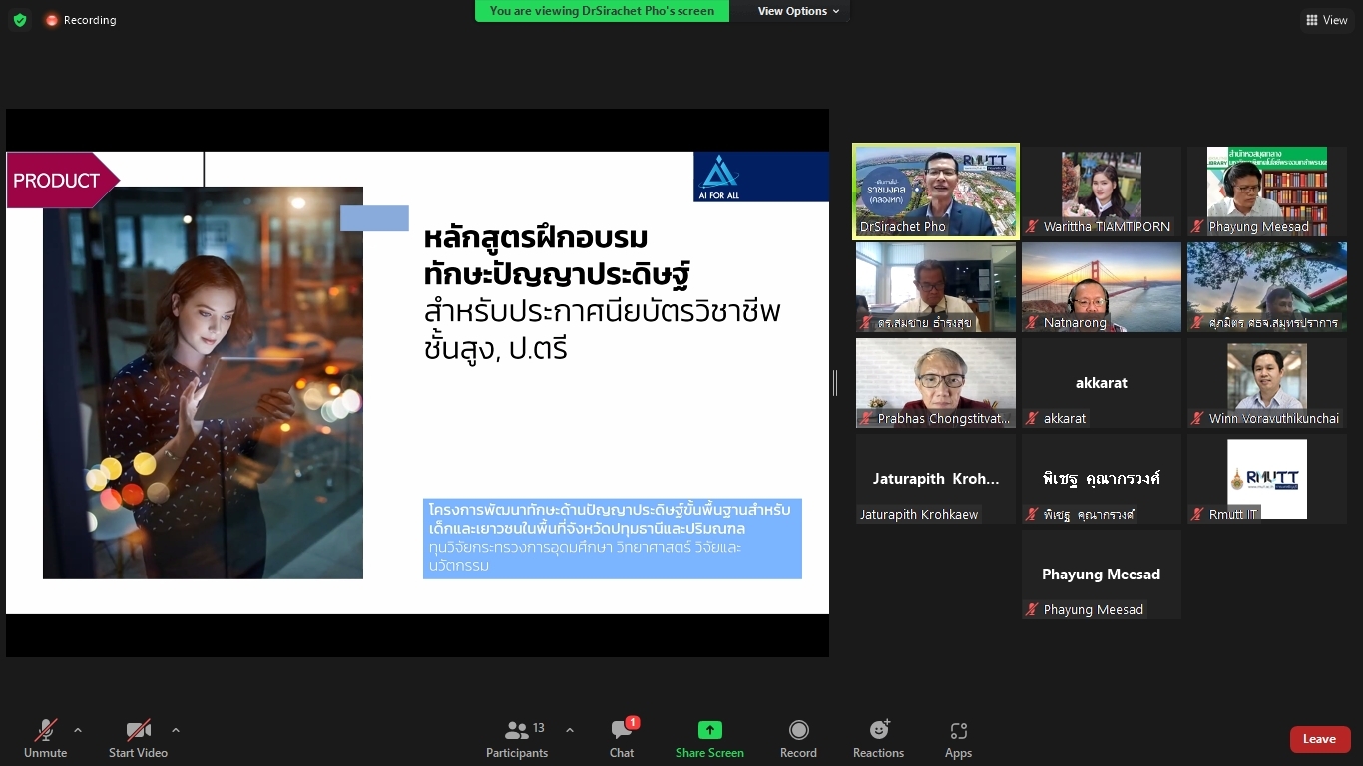Expand audio settings arrow beside Unmute
Viewport: 1363px width, 766px height.
pyautogui.click(x=78, y=730)
